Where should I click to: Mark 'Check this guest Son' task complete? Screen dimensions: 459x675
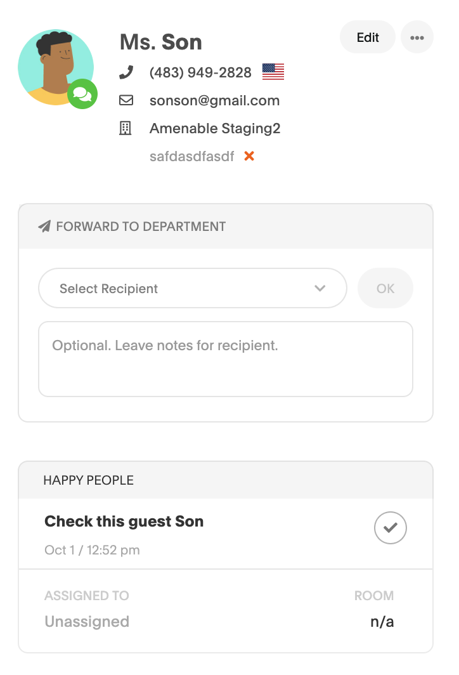[x=391, y=528]
